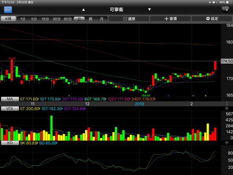233x175 pixels.
Task: Open 設定 settings with gear icon
Action: point(212,19)
